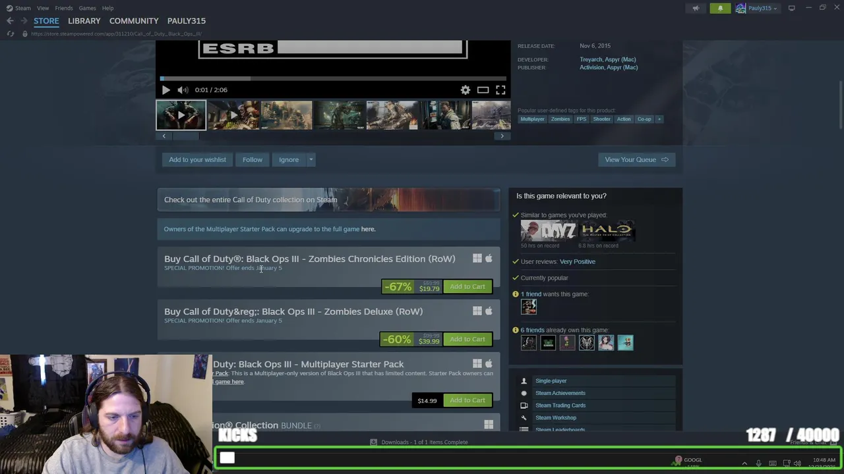Switch to the LIBRARY tab
This screenshot has height=474, width=844.
[84, 21]
